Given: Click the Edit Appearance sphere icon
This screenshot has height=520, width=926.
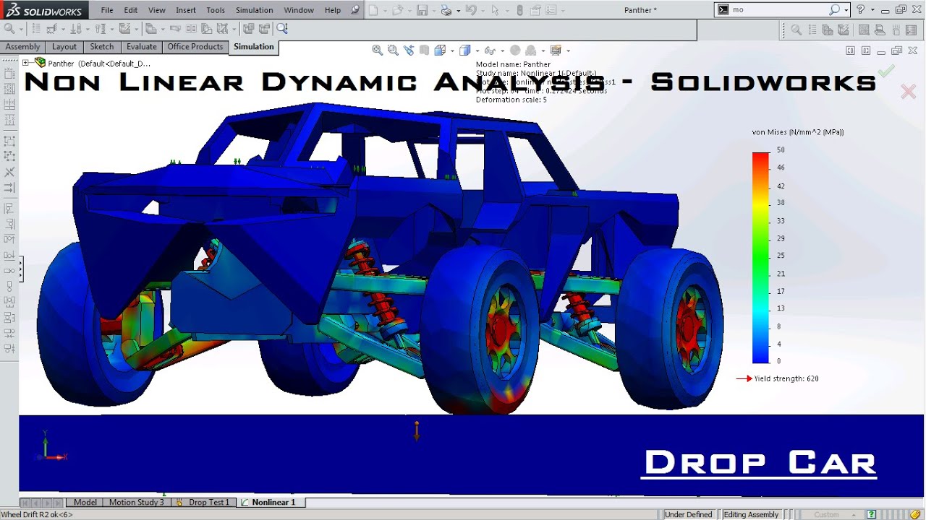Looking at the screenshot, I should coord(515,50).
